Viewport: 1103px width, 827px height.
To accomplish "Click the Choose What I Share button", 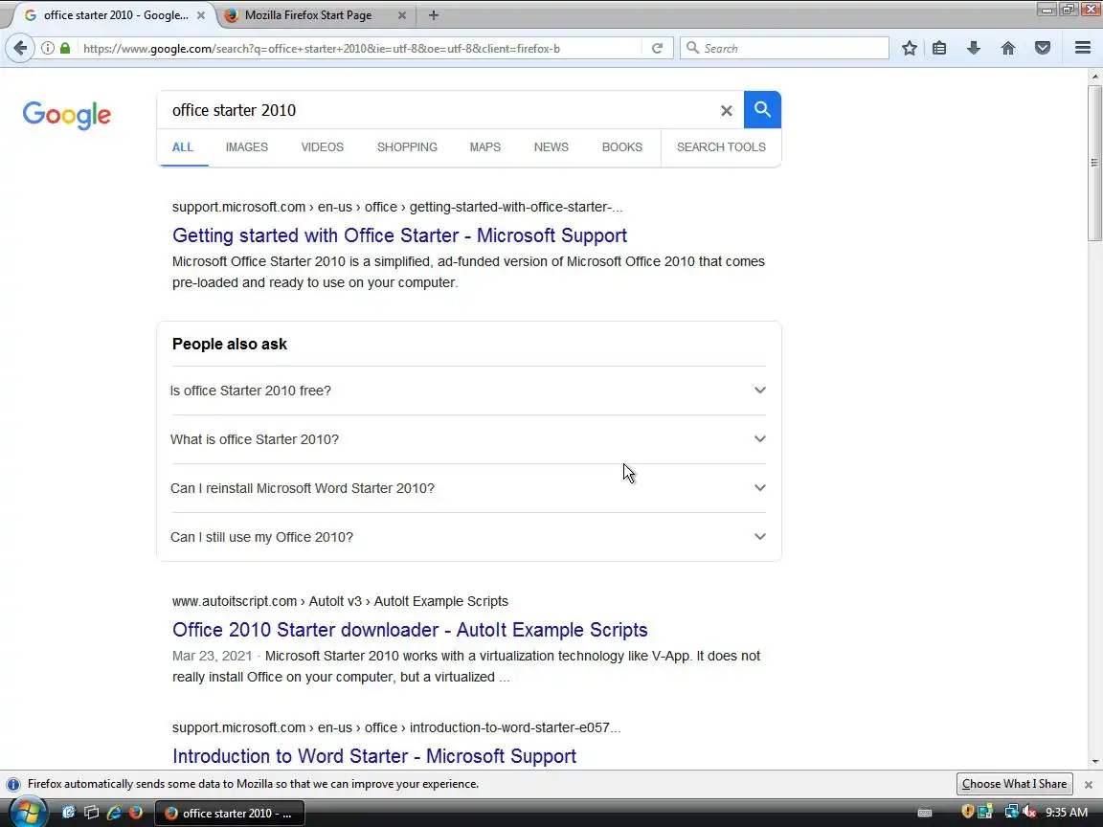I will (x=1014, y=783).
